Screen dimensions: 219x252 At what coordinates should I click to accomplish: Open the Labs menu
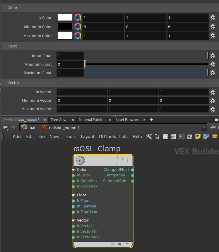pos(124,137)
